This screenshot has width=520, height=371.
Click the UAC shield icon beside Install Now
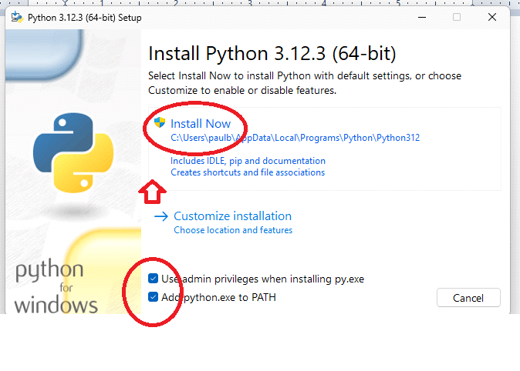click(x=160, y=123)
